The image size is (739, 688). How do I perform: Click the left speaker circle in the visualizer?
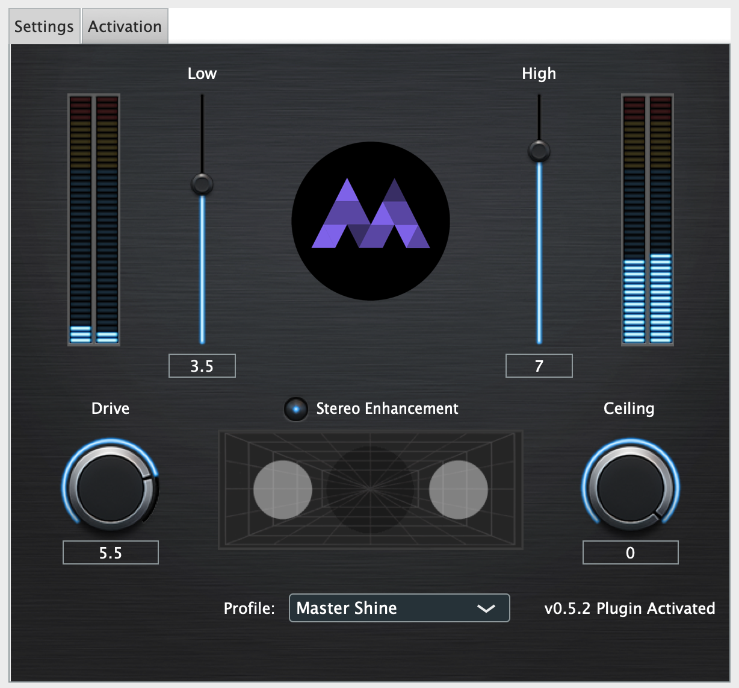(283, 489)
